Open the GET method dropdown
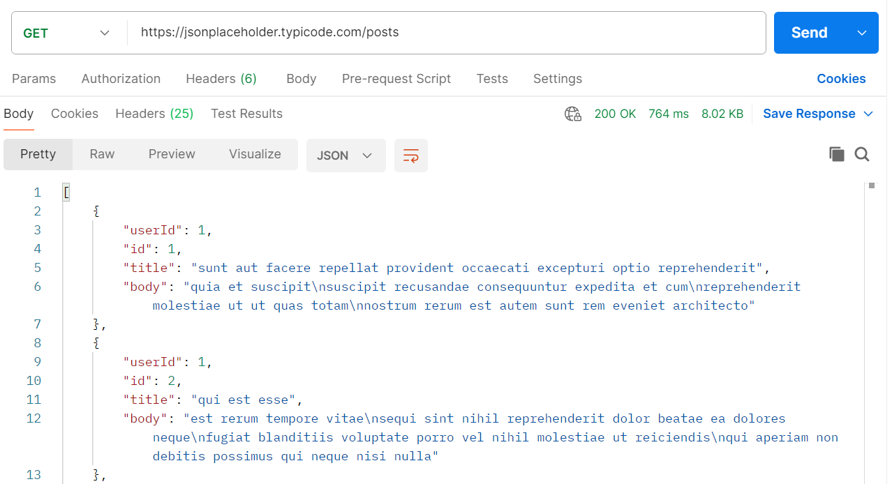The image size is (892, 484). coord(66,33)
